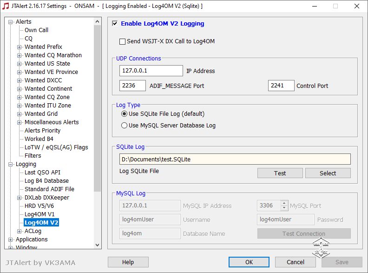Expand the Applications node

(10, 240)
